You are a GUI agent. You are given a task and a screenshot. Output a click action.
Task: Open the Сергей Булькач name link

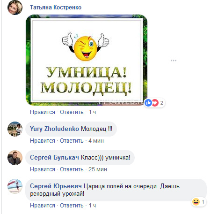tap(54, 158)
